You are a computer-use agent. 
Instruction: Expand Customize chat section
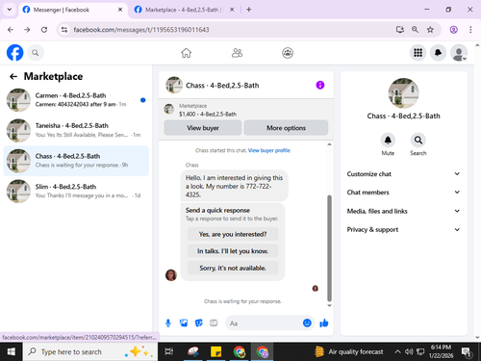pos(403,174)
